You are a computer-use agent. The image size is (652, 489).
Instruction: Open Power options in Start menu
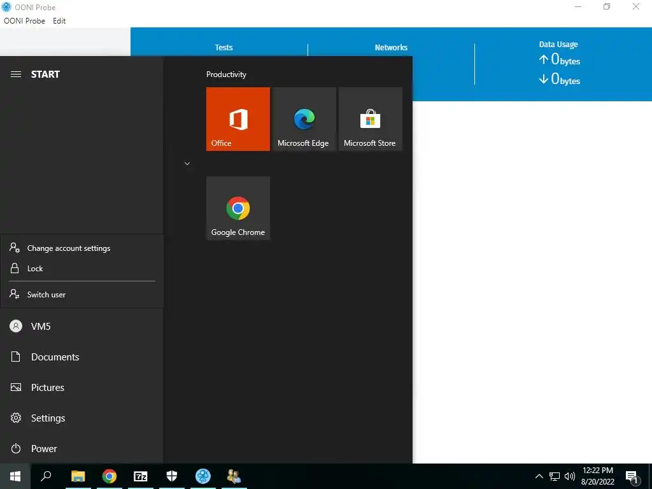tap(81, 449)
